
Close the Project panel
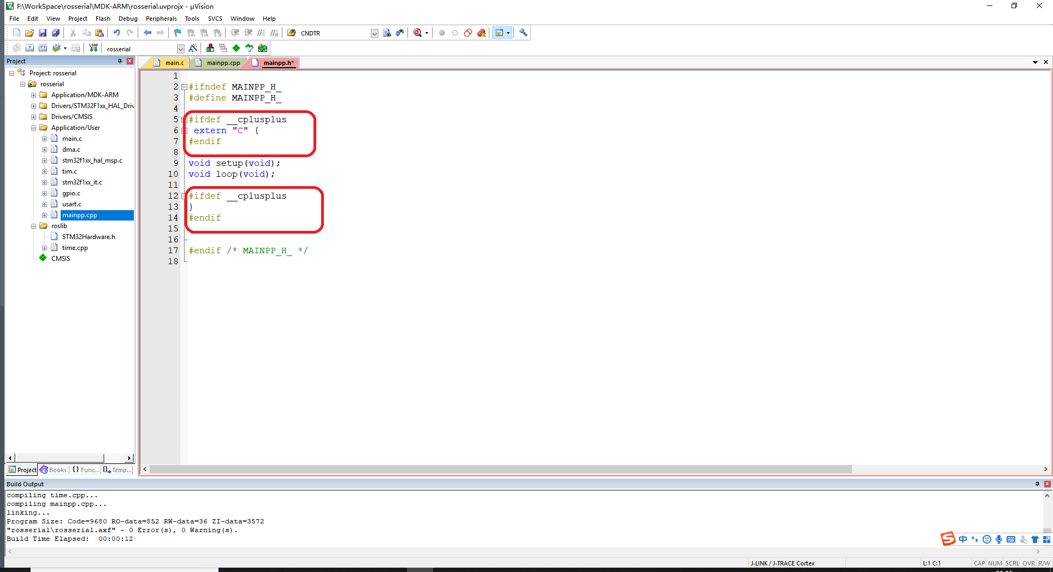click(x=130, y=61)
